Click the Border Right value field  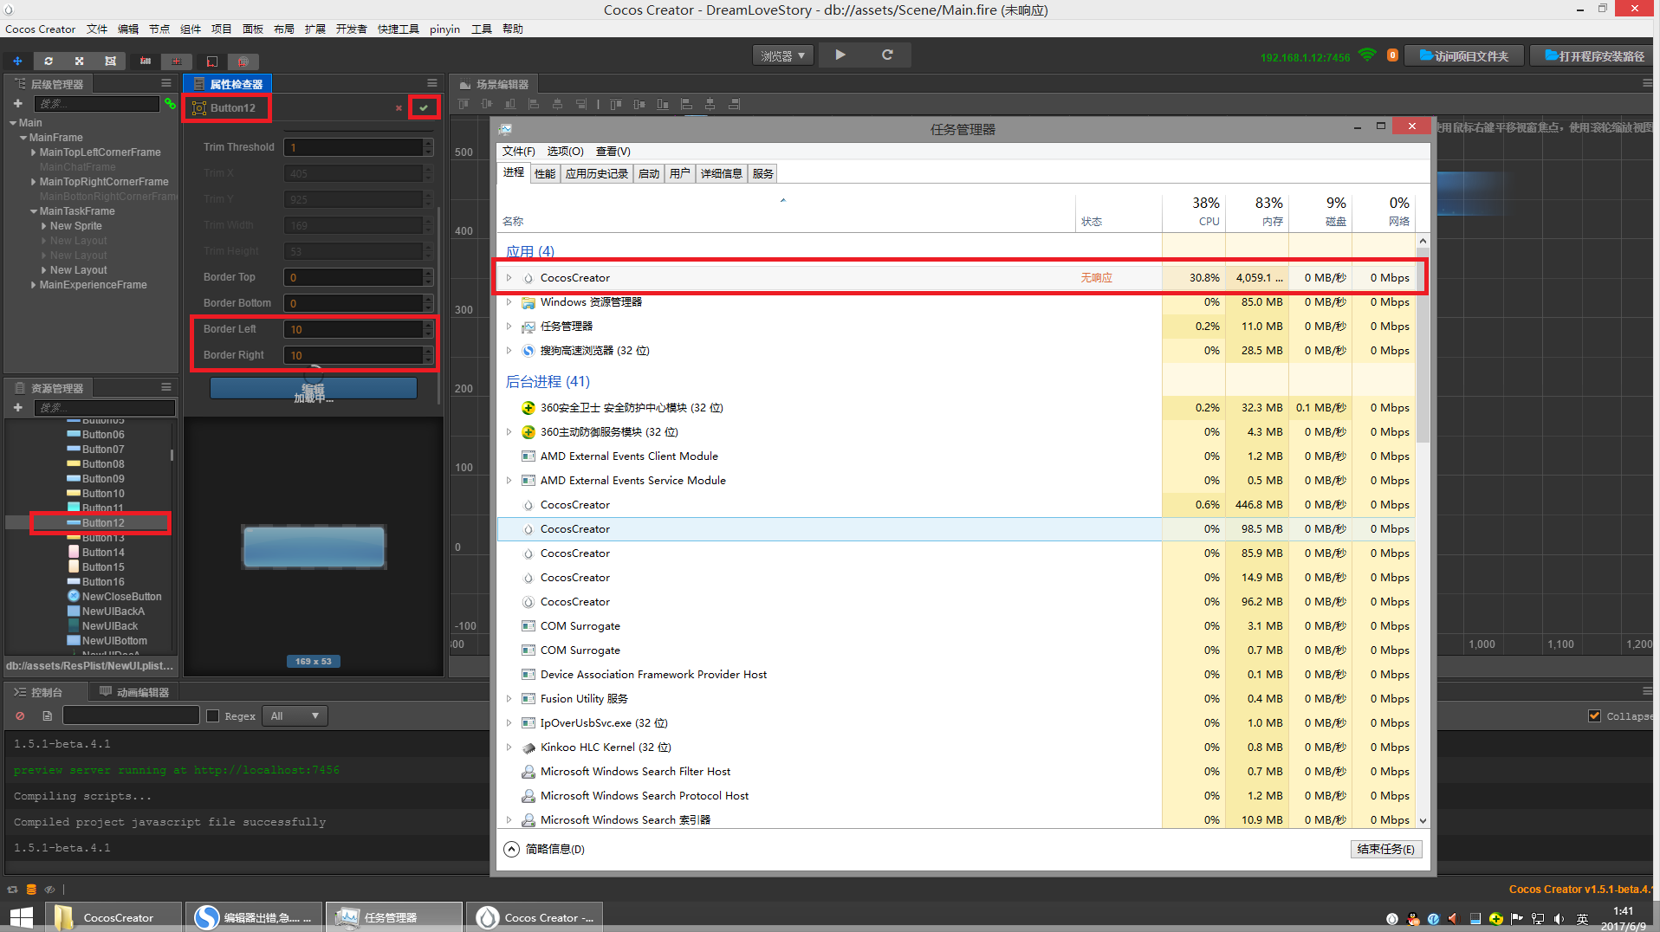pos(353,355)
